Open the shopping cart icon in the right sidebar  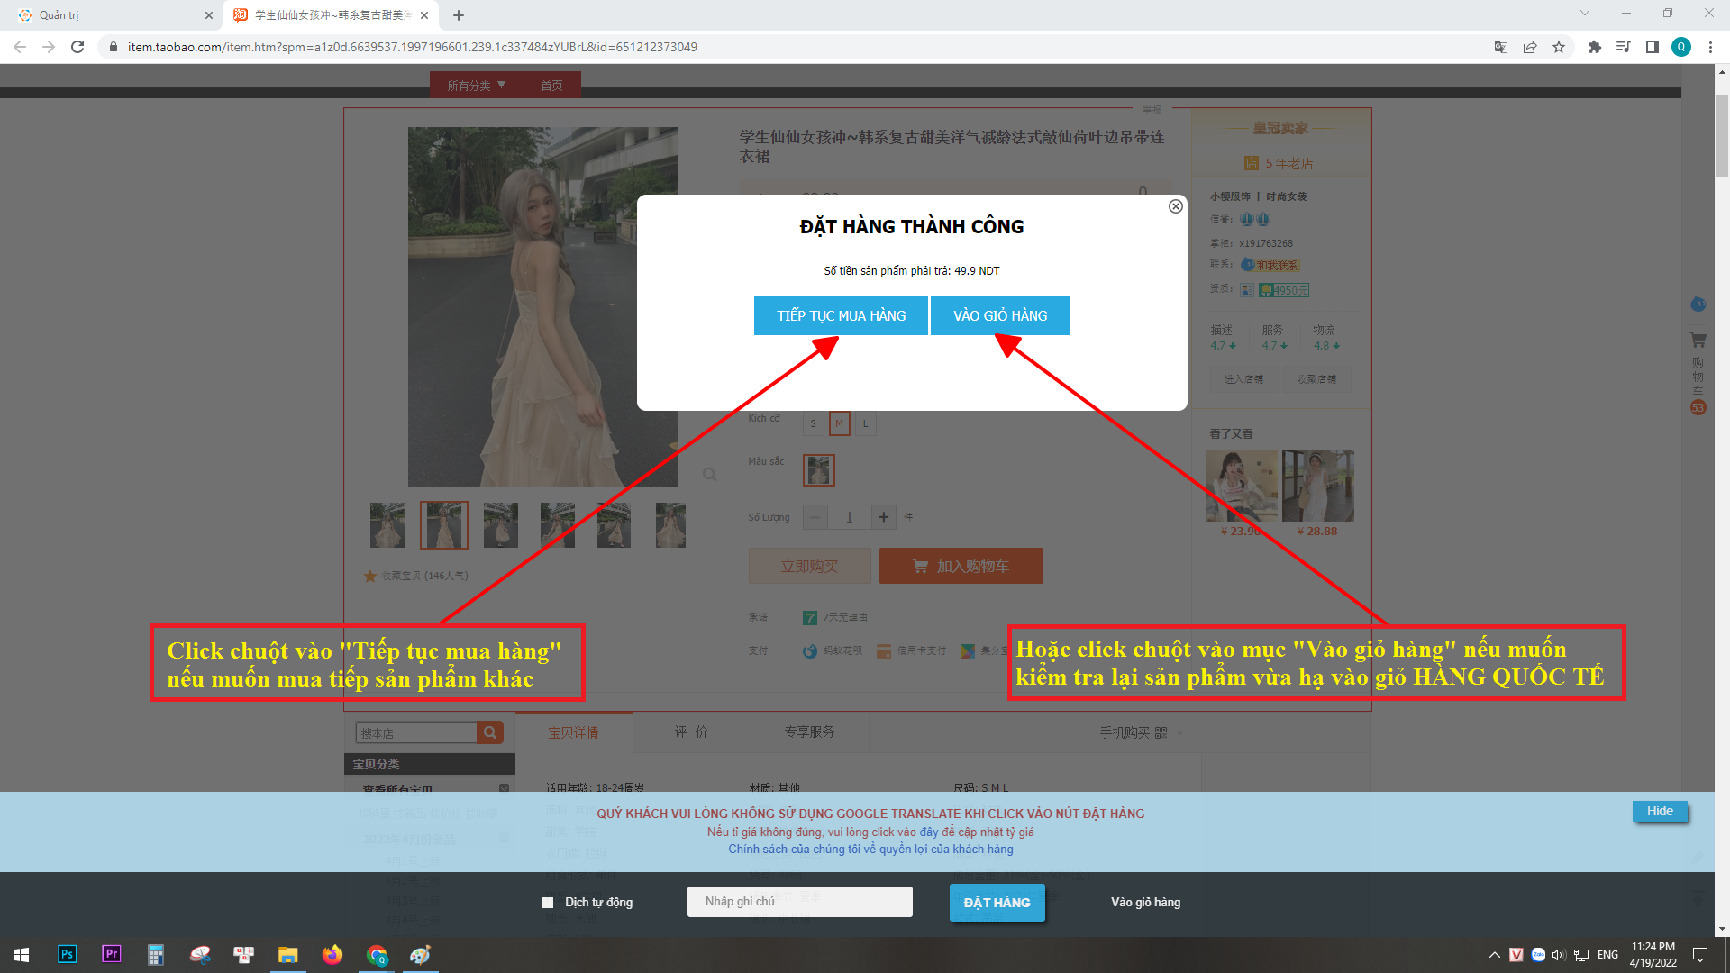(1698, 341)
